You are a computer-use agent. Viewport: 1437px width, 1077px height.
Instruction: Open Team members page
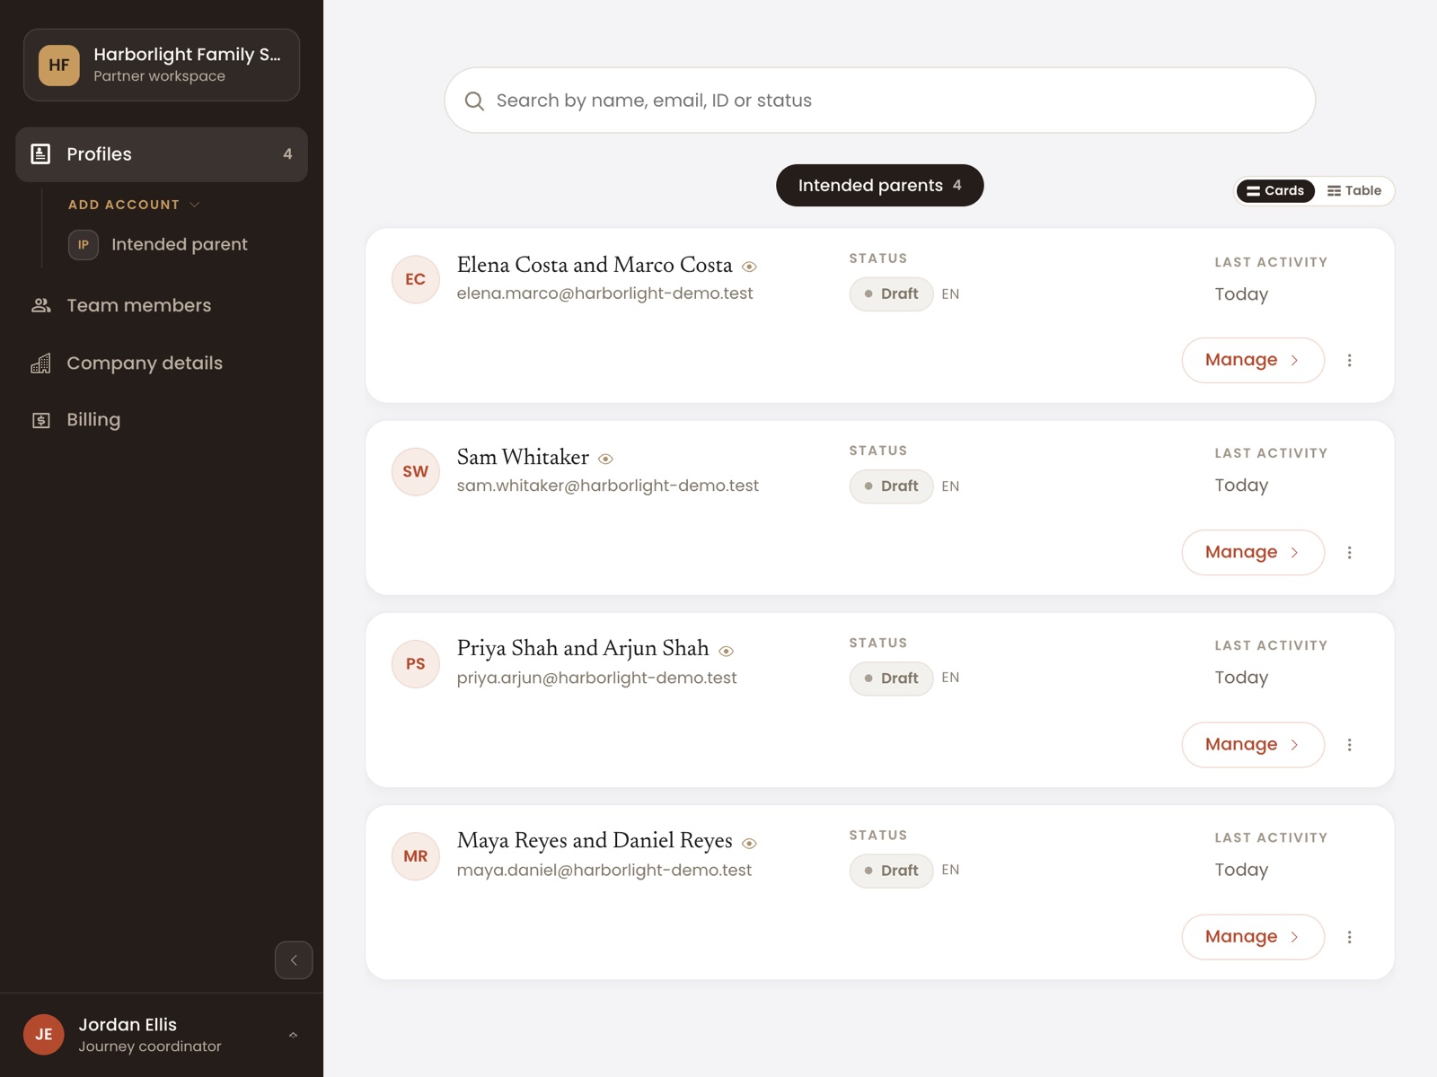(162, 306)
